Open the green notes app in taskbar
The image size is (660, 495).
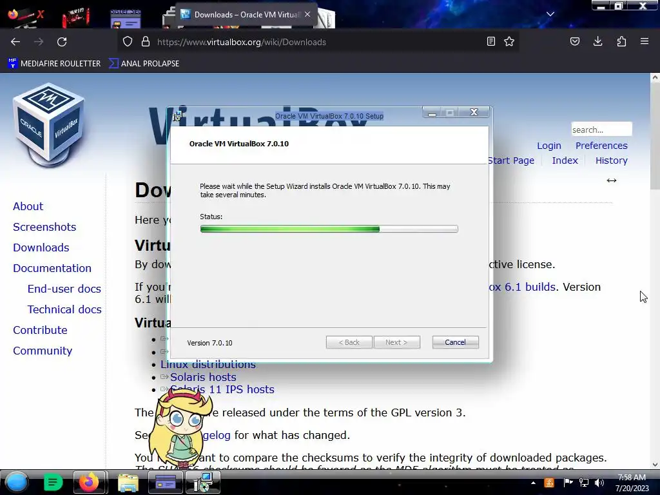click(53, 482)
